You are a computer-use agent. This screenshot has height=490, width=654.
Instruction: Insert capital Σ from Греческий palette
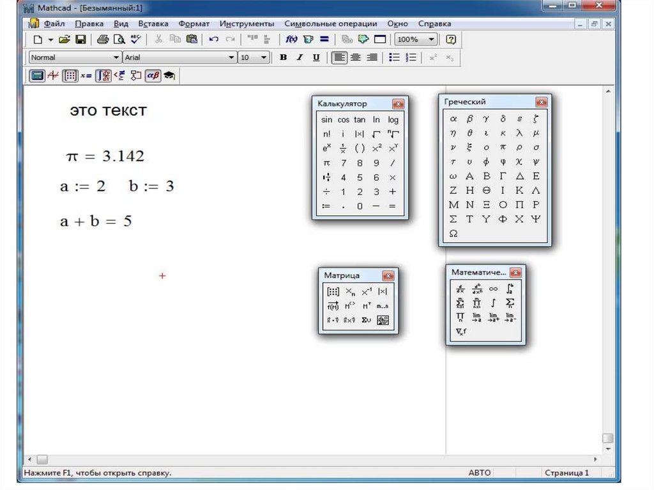(x=453, y=219)
